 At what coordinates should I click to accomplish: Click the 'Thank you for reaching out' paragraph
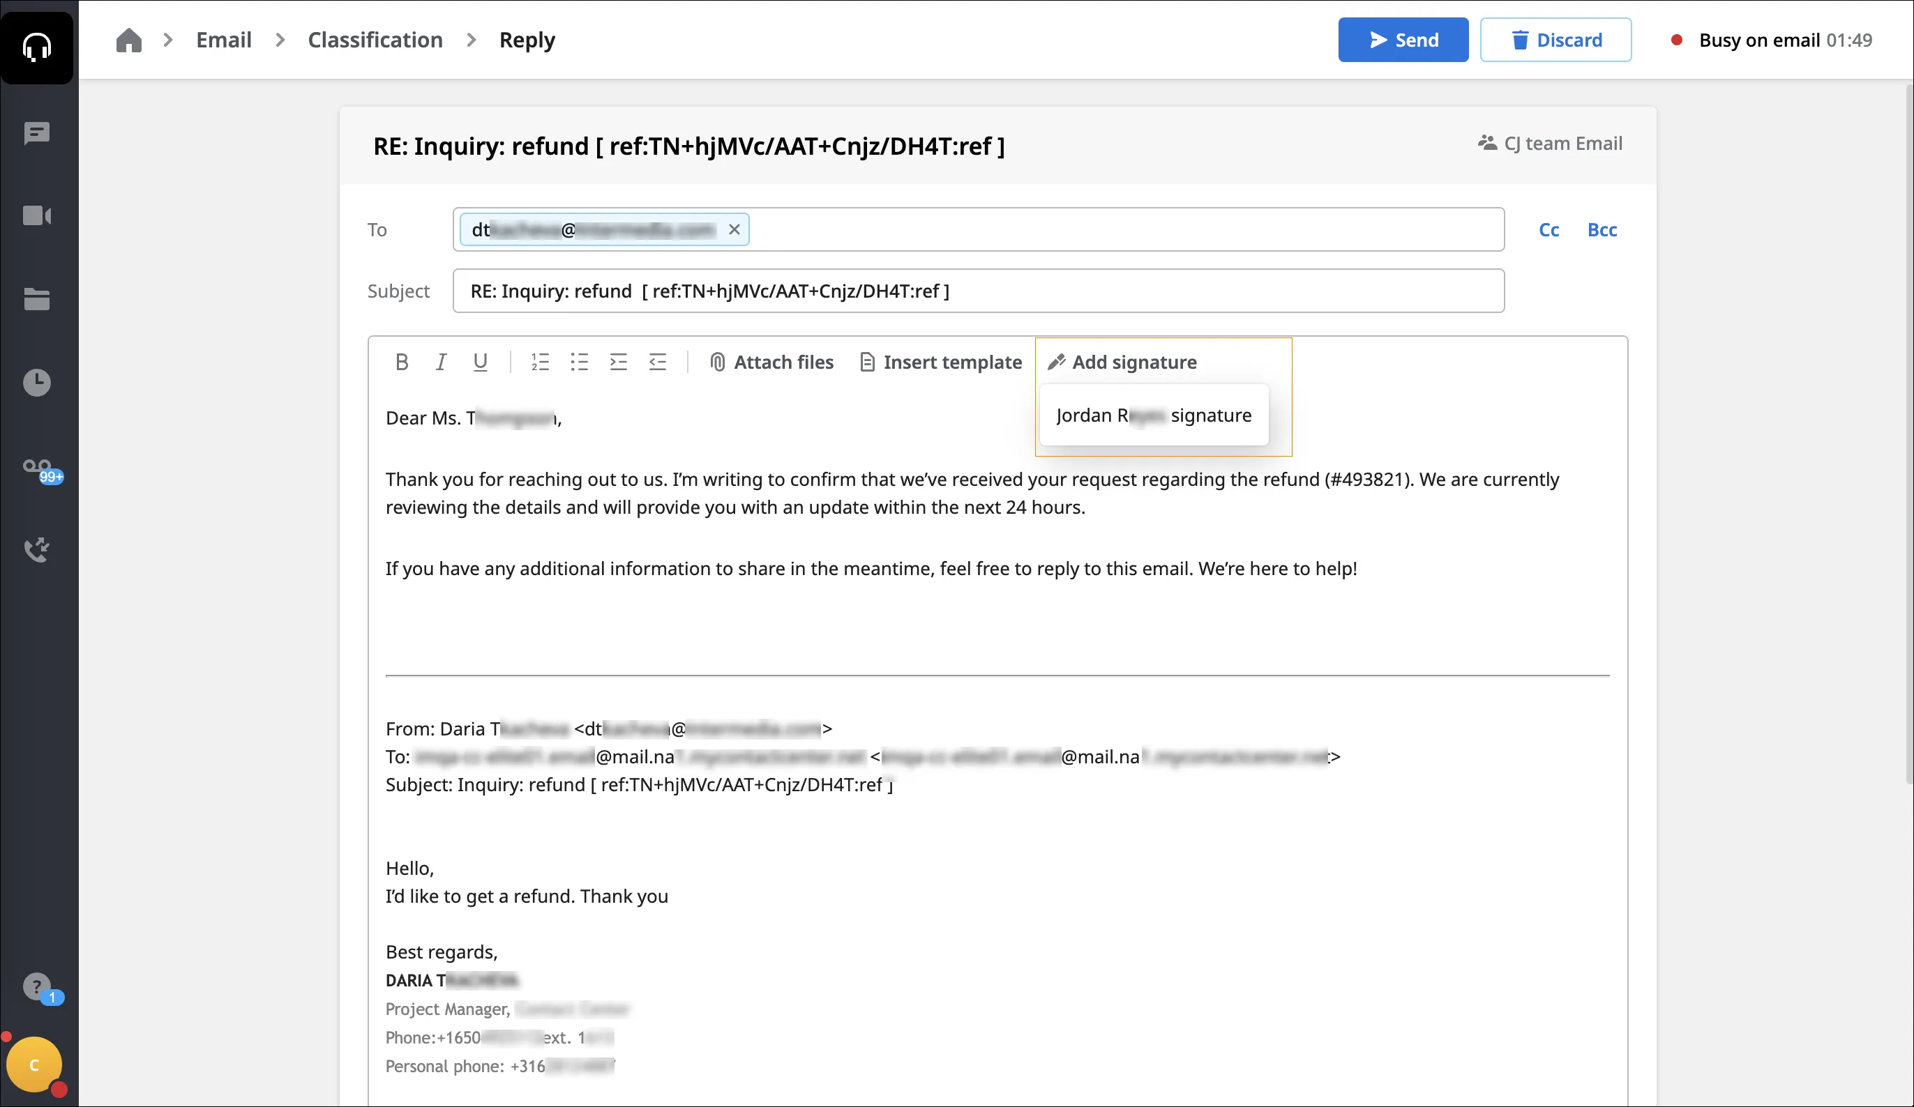coord(972,493)
